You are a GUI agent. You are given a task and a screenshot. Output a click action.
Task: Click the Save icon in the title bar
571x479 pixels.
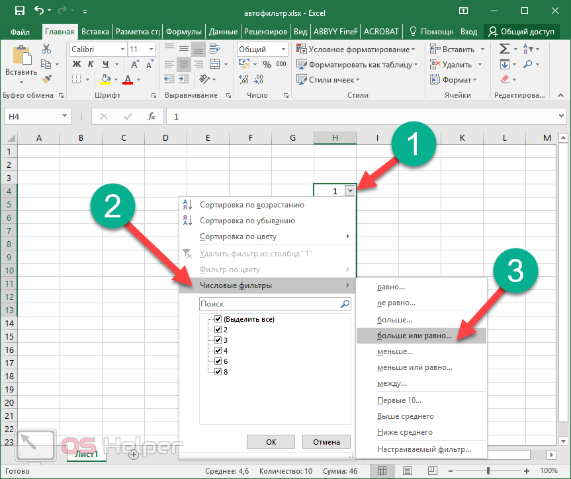[20, 11]
